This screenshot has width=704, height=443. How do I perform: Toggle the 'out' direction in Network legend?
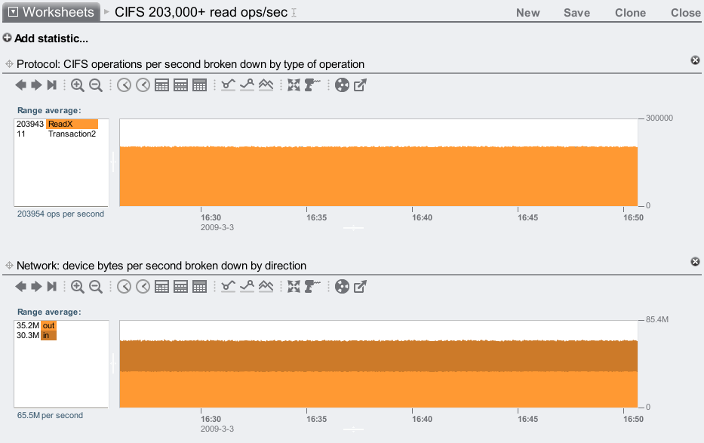click(x=48, y=325)
